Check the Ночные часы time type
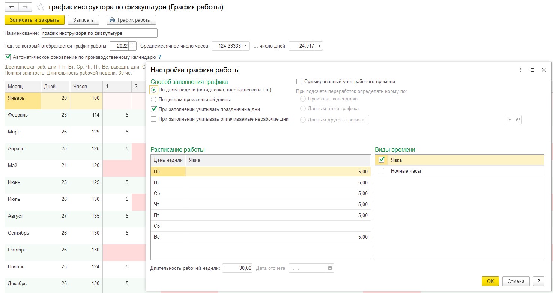 point(382,171)
